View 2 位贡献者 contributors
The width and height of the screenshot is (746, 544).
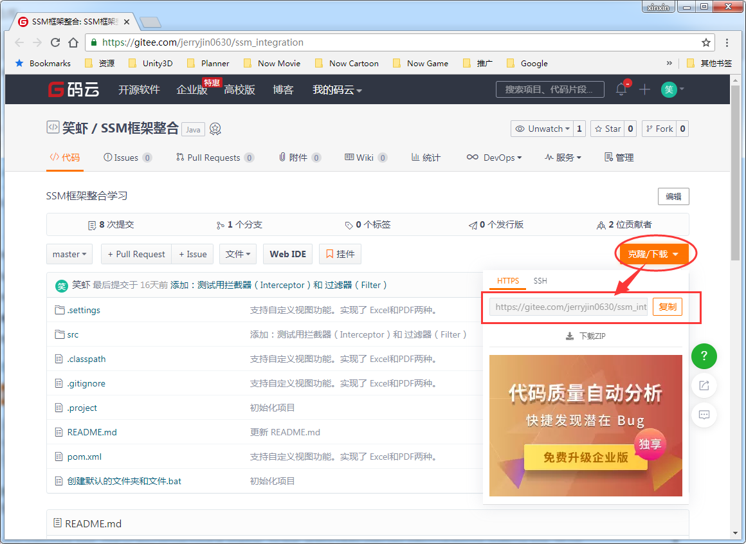tap(624, 224)
